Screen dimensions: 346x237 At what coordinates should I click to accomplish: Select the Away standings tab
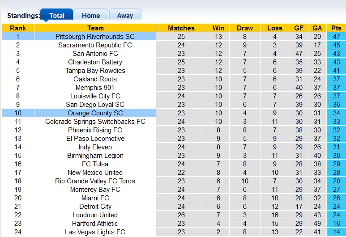(125, 15)
